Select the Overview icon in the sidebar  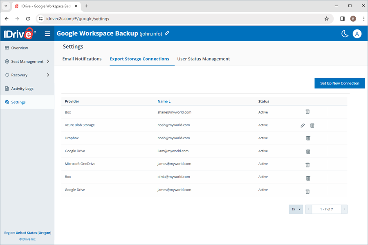(8, 48)
